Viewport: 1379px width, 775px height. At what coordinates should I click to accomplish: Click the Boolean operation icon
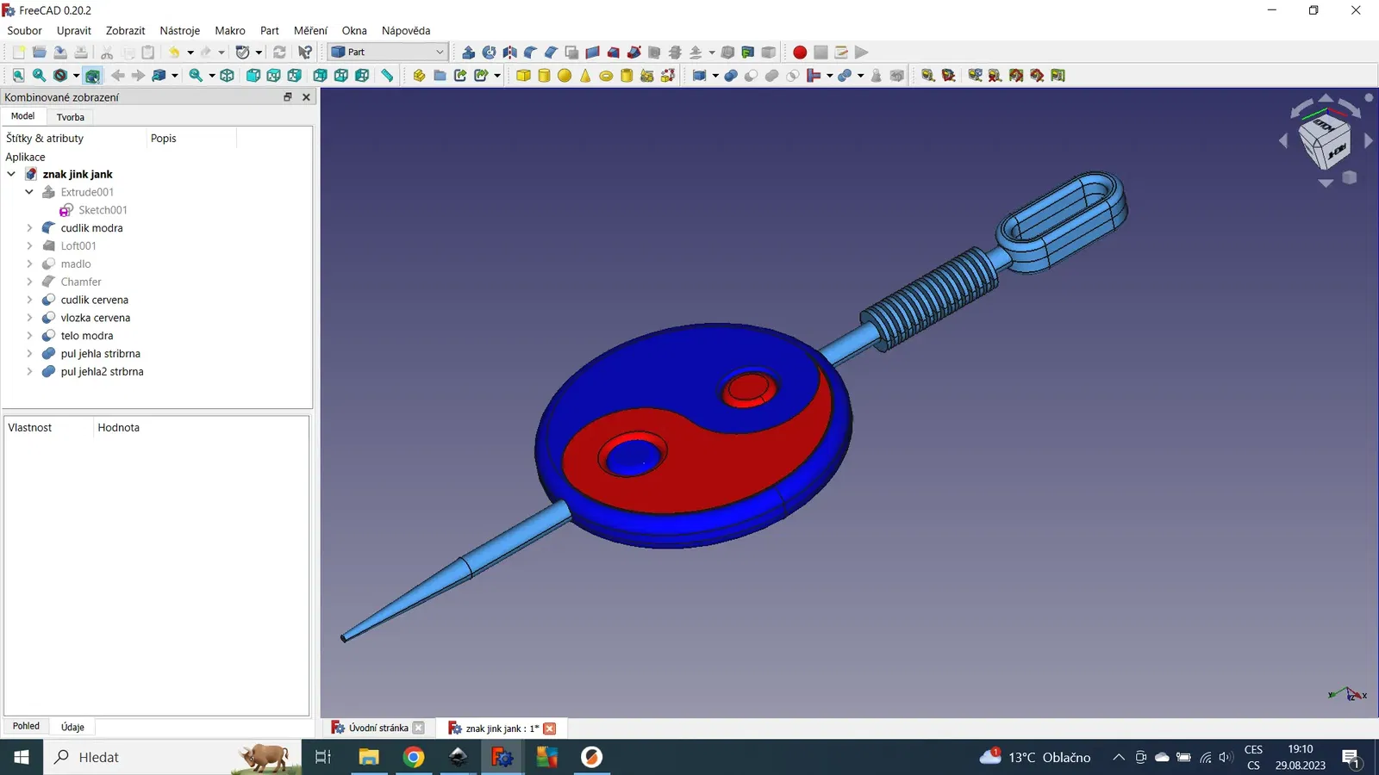tap(730, 76)
